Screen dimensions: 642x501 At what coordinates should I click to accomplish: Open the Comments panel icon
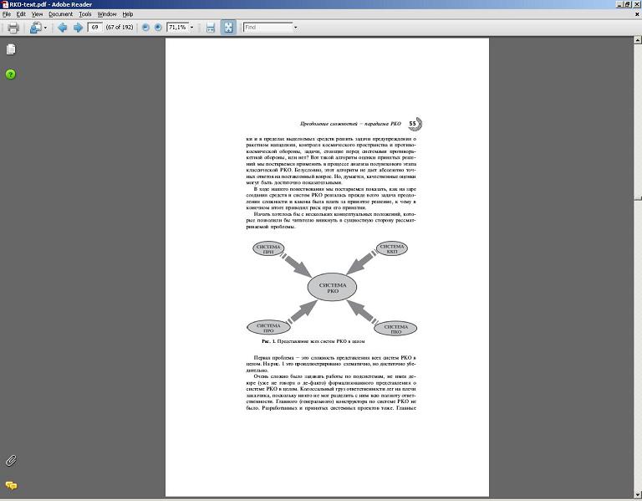pos(11,485)
